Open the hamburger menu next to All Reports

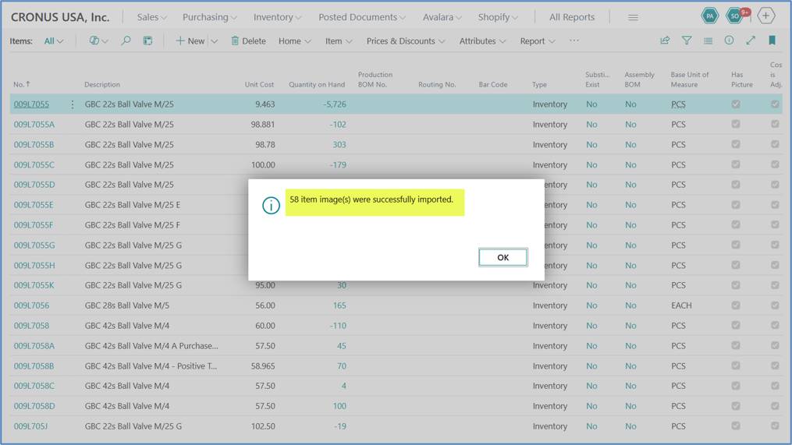633,17
